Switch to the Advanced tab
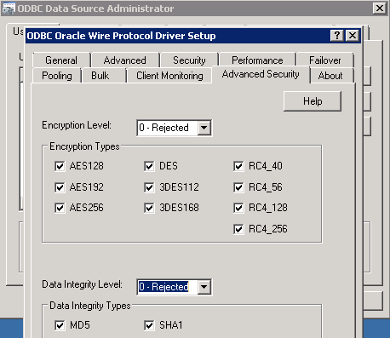The width and height of the screenshot is (390, 338). coord(125,60)
